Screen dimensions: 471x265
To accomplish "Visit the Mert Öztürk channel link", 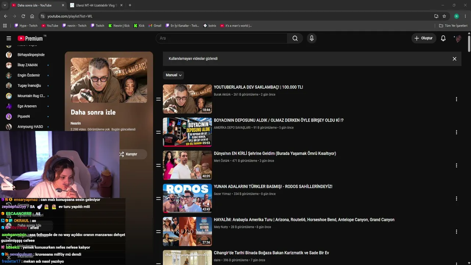I will point(222,161).
